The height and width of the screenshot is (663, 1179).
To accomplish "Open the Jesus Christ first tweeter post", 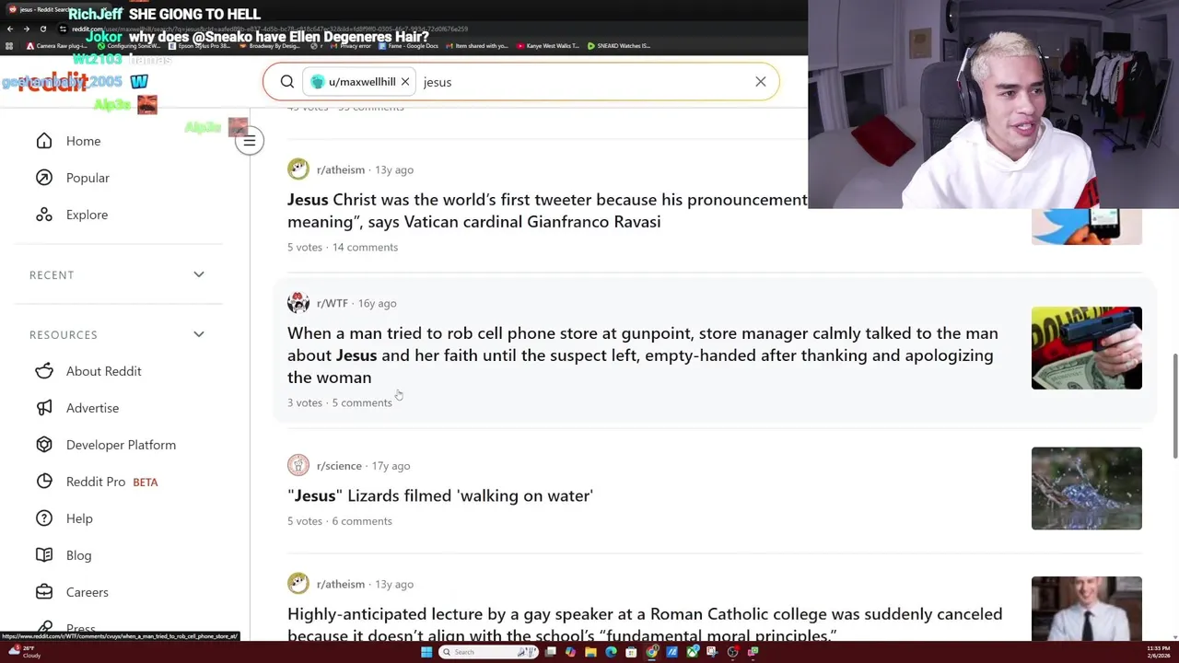I will tap(547, 210).
